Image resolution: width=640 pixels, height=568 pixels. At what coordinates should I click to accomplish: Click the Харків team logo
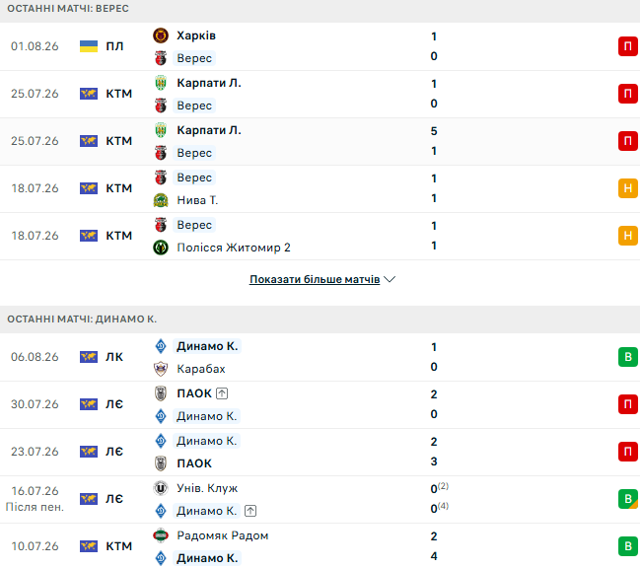[161, 35]
